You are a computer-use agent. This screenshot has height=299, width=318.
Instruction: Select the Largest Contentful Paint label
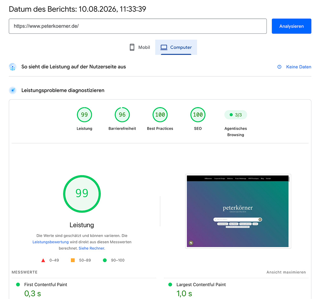tap(201, 285)
